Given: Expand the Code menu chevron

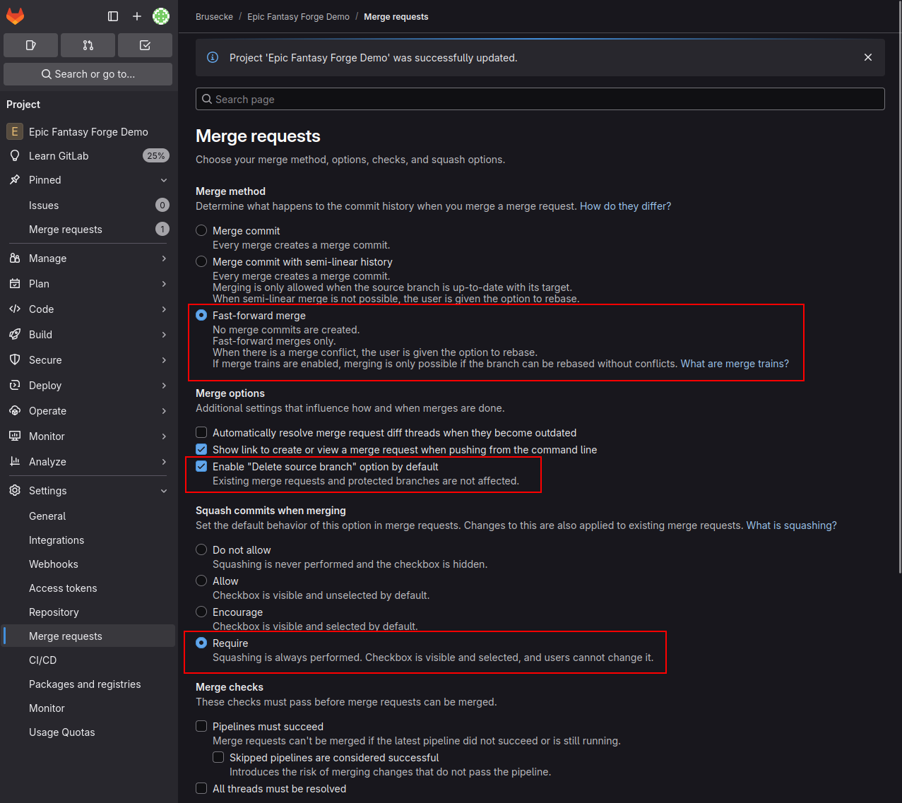Looking at the screenshot, I should pos(164,309).
